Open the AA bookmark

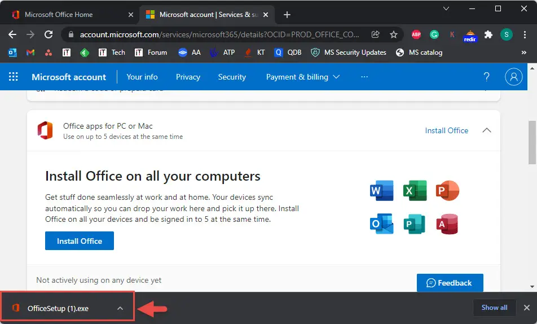click(x=190, y=52)
